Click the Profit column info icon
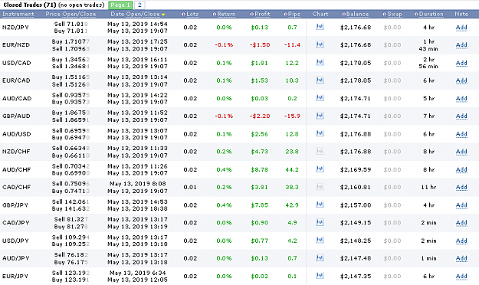479x285 pixels. point(251,14)
